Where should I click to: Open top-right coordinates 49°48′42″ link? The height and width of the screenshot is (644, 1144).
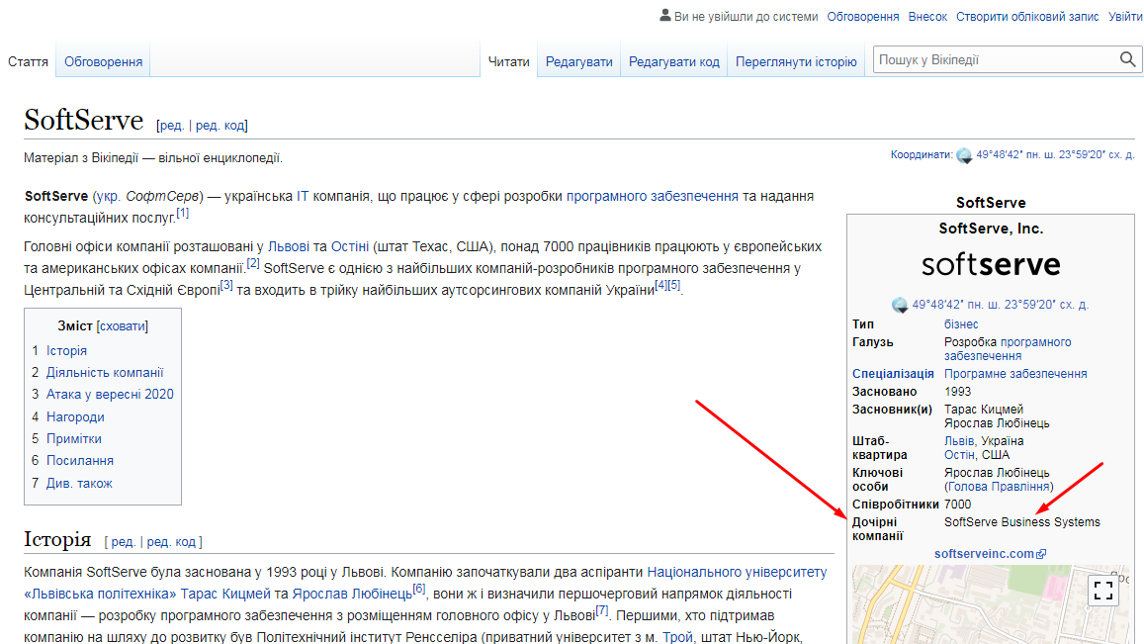[x=1055, y=154]
